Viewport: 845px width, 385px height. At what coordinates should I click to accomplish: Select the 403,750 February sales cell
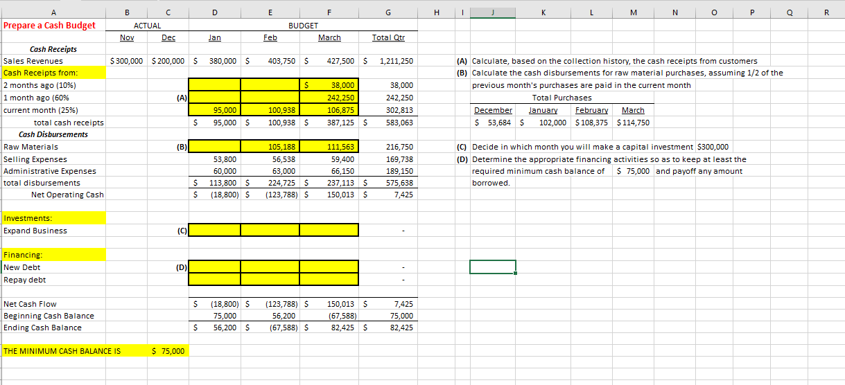click(x=271, y=61)
